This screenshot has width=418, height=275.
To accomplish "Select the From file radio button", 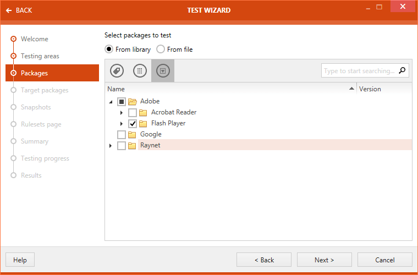I will coord(161,50).
